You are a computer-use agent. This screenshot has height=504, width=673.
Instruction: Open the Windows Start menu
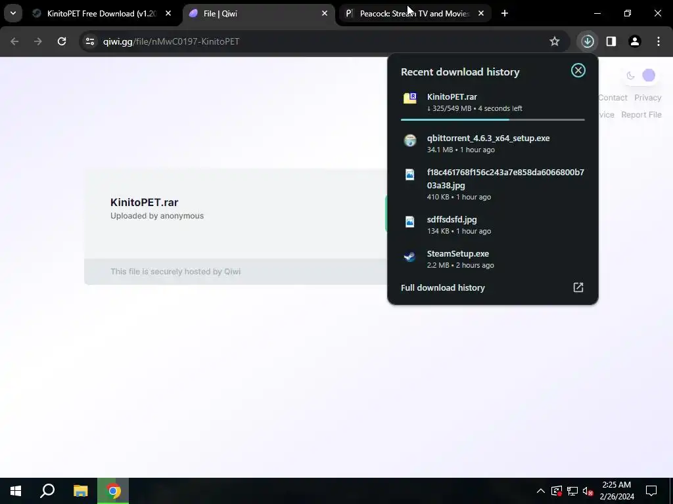(16, 491)
